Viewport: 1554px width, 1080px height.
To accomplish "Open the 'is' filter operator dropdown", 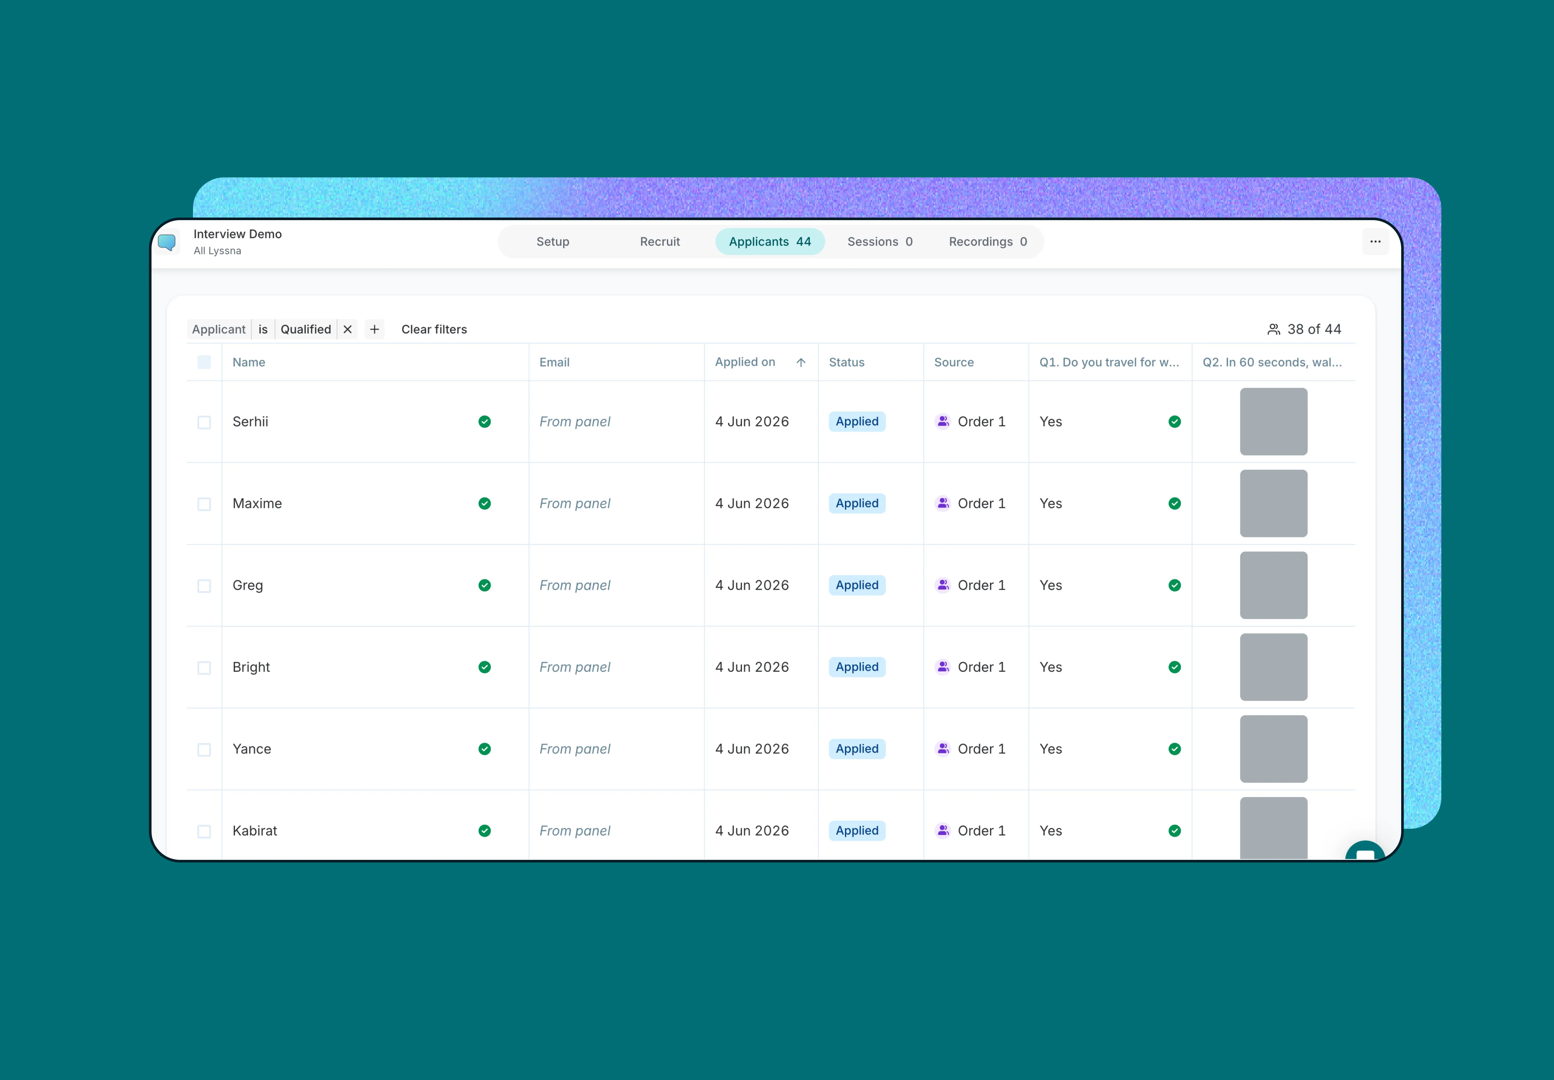I will pos(263,330).
